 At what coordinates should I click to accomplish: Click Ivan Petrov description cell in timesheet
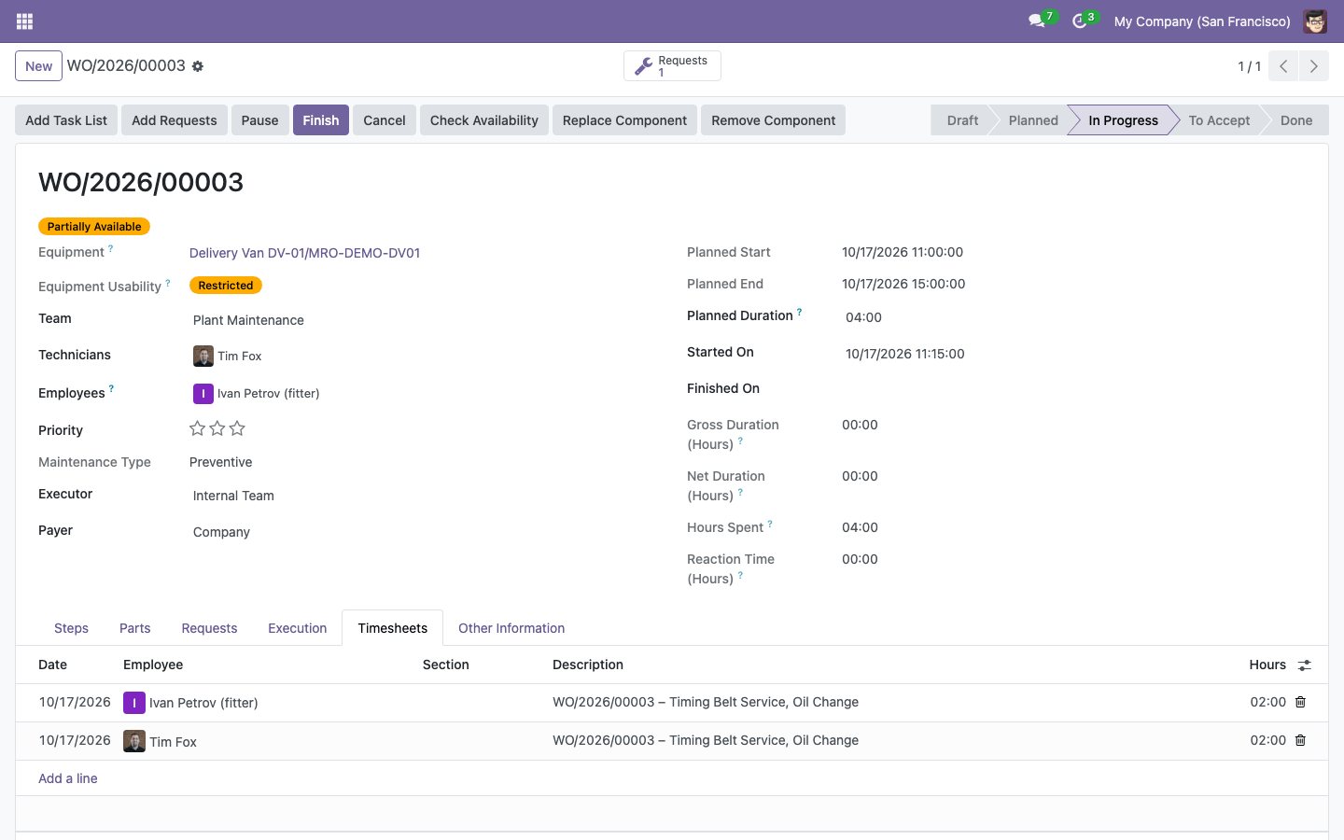(x=706, y=702)
